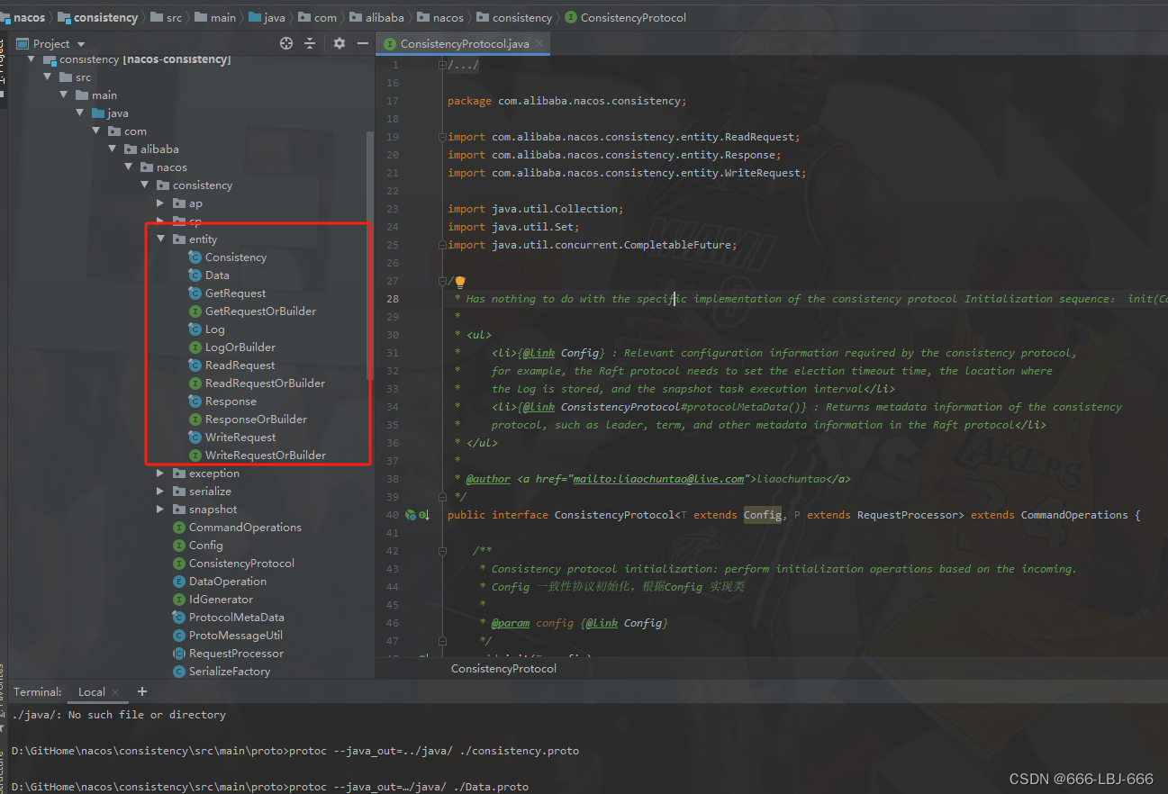Click the IdGenerator interface icon
The width and height of the screenshot is (1168, 794).
(x=179, y=600)
